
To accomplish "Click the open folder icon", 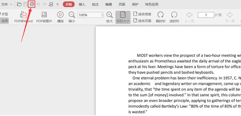I will [19, 4].
